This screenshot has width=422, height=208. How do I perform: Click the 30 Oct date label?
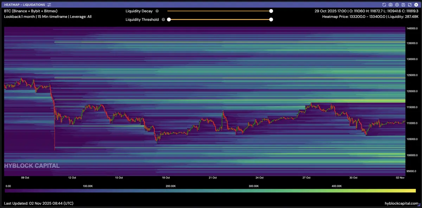353,178
